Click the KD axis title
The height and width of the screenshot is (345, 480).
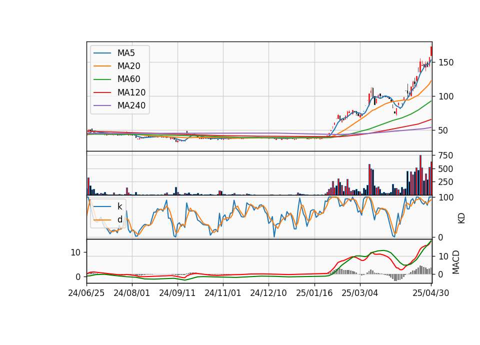[461, 218]
